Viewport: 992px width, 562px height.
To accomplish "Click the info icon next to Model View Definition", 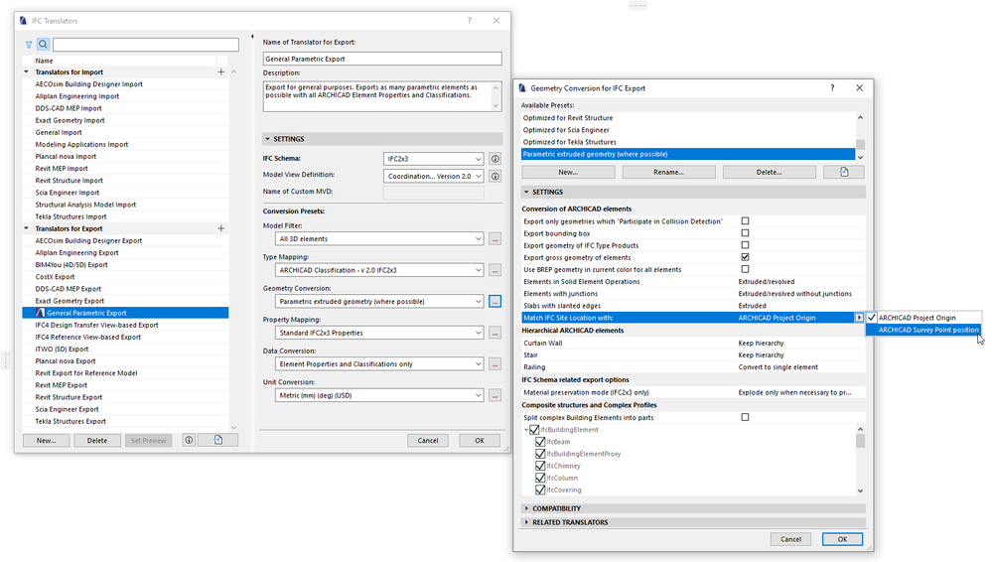I will (x=496, y=177).
